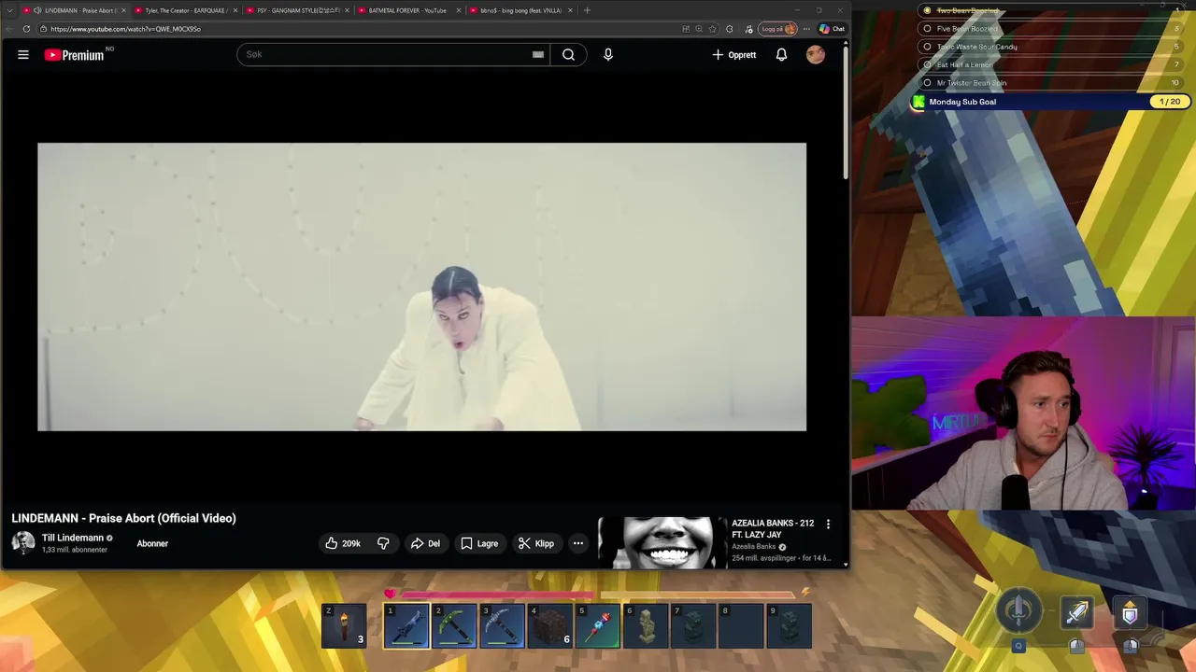Screen dimensions: 1196x672
Task: Click the streamer webcam feed
Action: click(x=1023, y=413)
